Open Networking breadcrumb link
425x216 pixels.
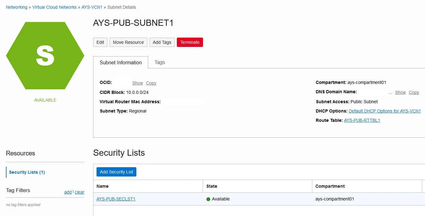coord(17,7)
